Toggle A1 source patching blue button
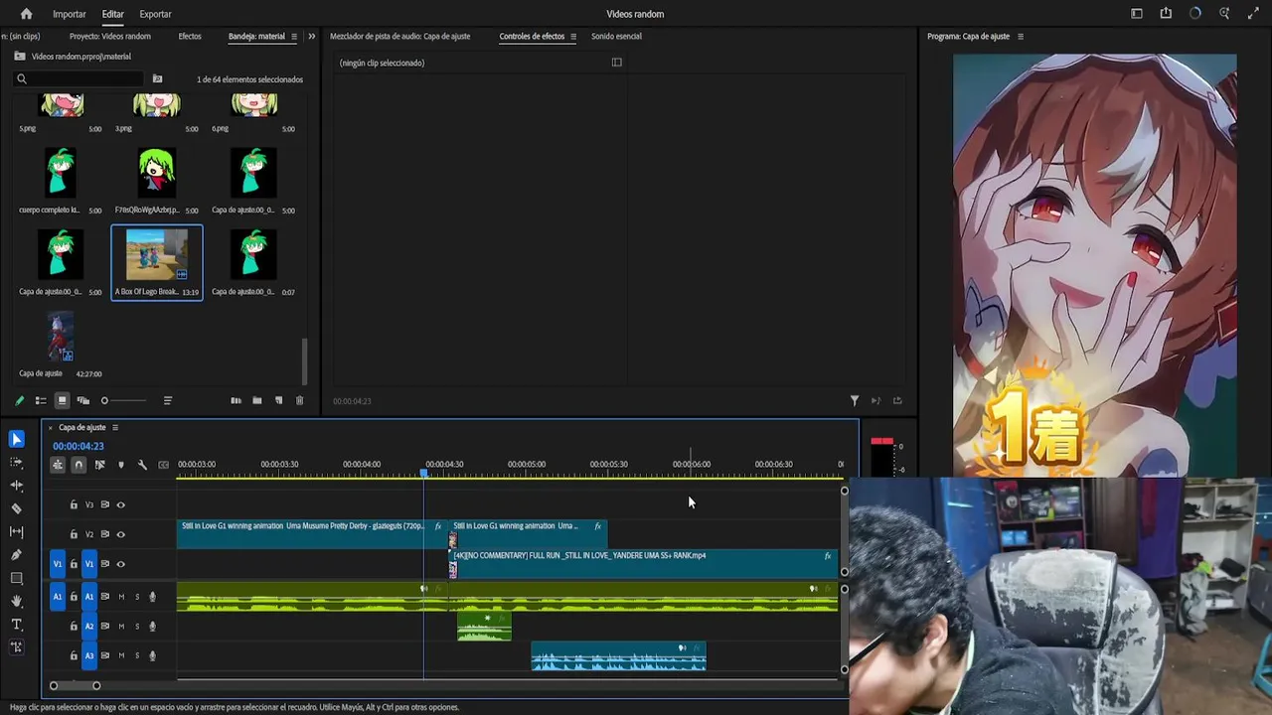 point(58,597)
